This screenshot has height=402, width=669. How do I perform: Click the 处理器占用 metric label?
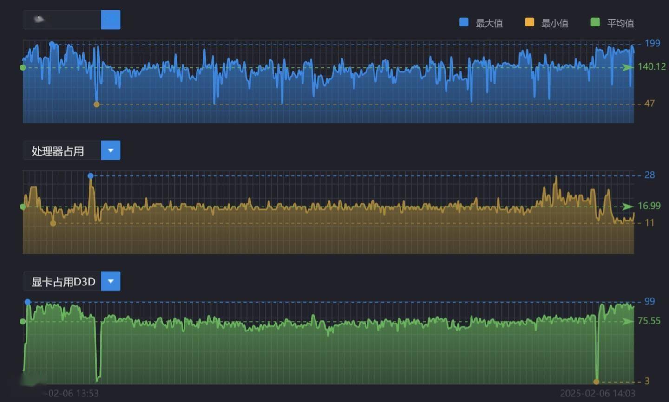tap(58, 151)
